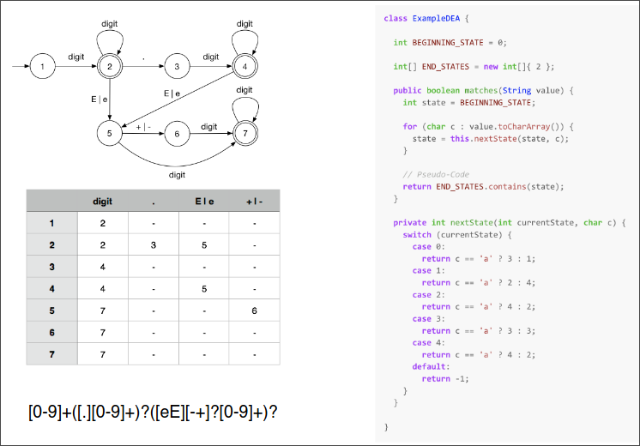Select the "E | e" table column header
640x446 pixels.
tap(204, 202)
